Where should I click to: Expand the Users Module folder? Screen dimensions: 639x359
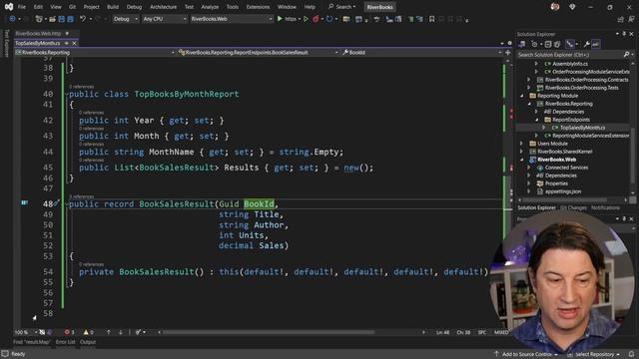tap(521, 144)
